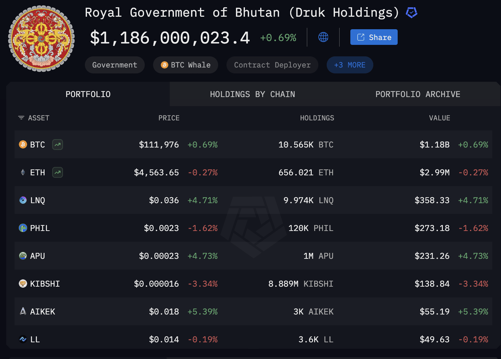Click the BTC price $111,976
This screenshot has width=501, height=359.
pyautogui.click(x=159, y=145)
